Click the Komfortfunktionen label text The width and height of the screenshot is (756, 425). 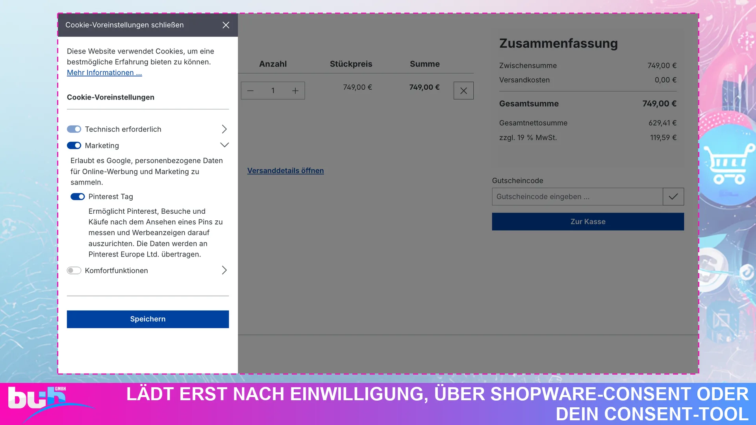[x=117, y=271]
